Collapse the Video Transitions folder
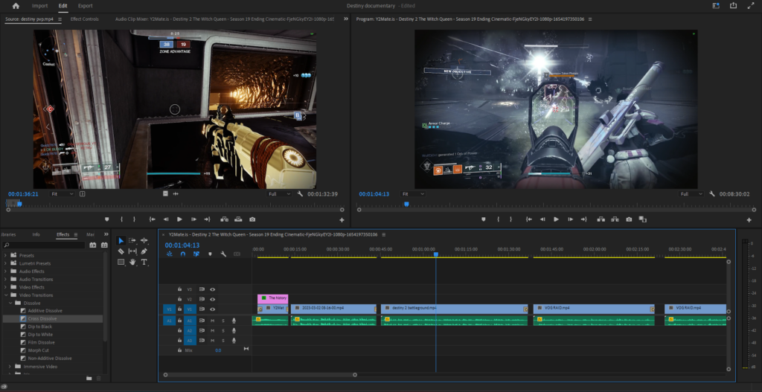This screenshot has width=762, height=392. point(5,295)
